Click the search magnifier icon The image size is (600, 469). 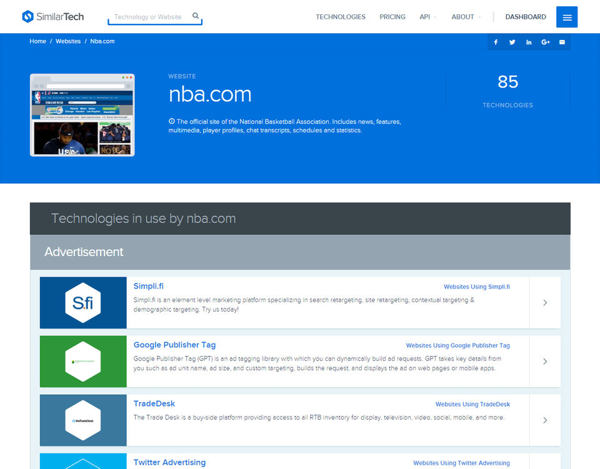pyautogui.click(x=196, y=16)
